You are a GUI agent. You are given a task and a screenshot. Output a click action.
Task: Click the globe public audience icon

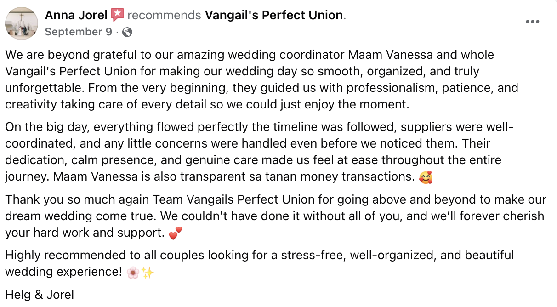click(127, 32)
